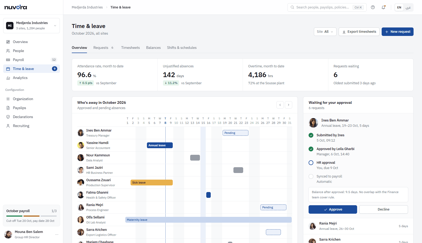422x243 pixels.
Task: Focus the search people, payslips, policies field
Action: (x=327, y=7)
